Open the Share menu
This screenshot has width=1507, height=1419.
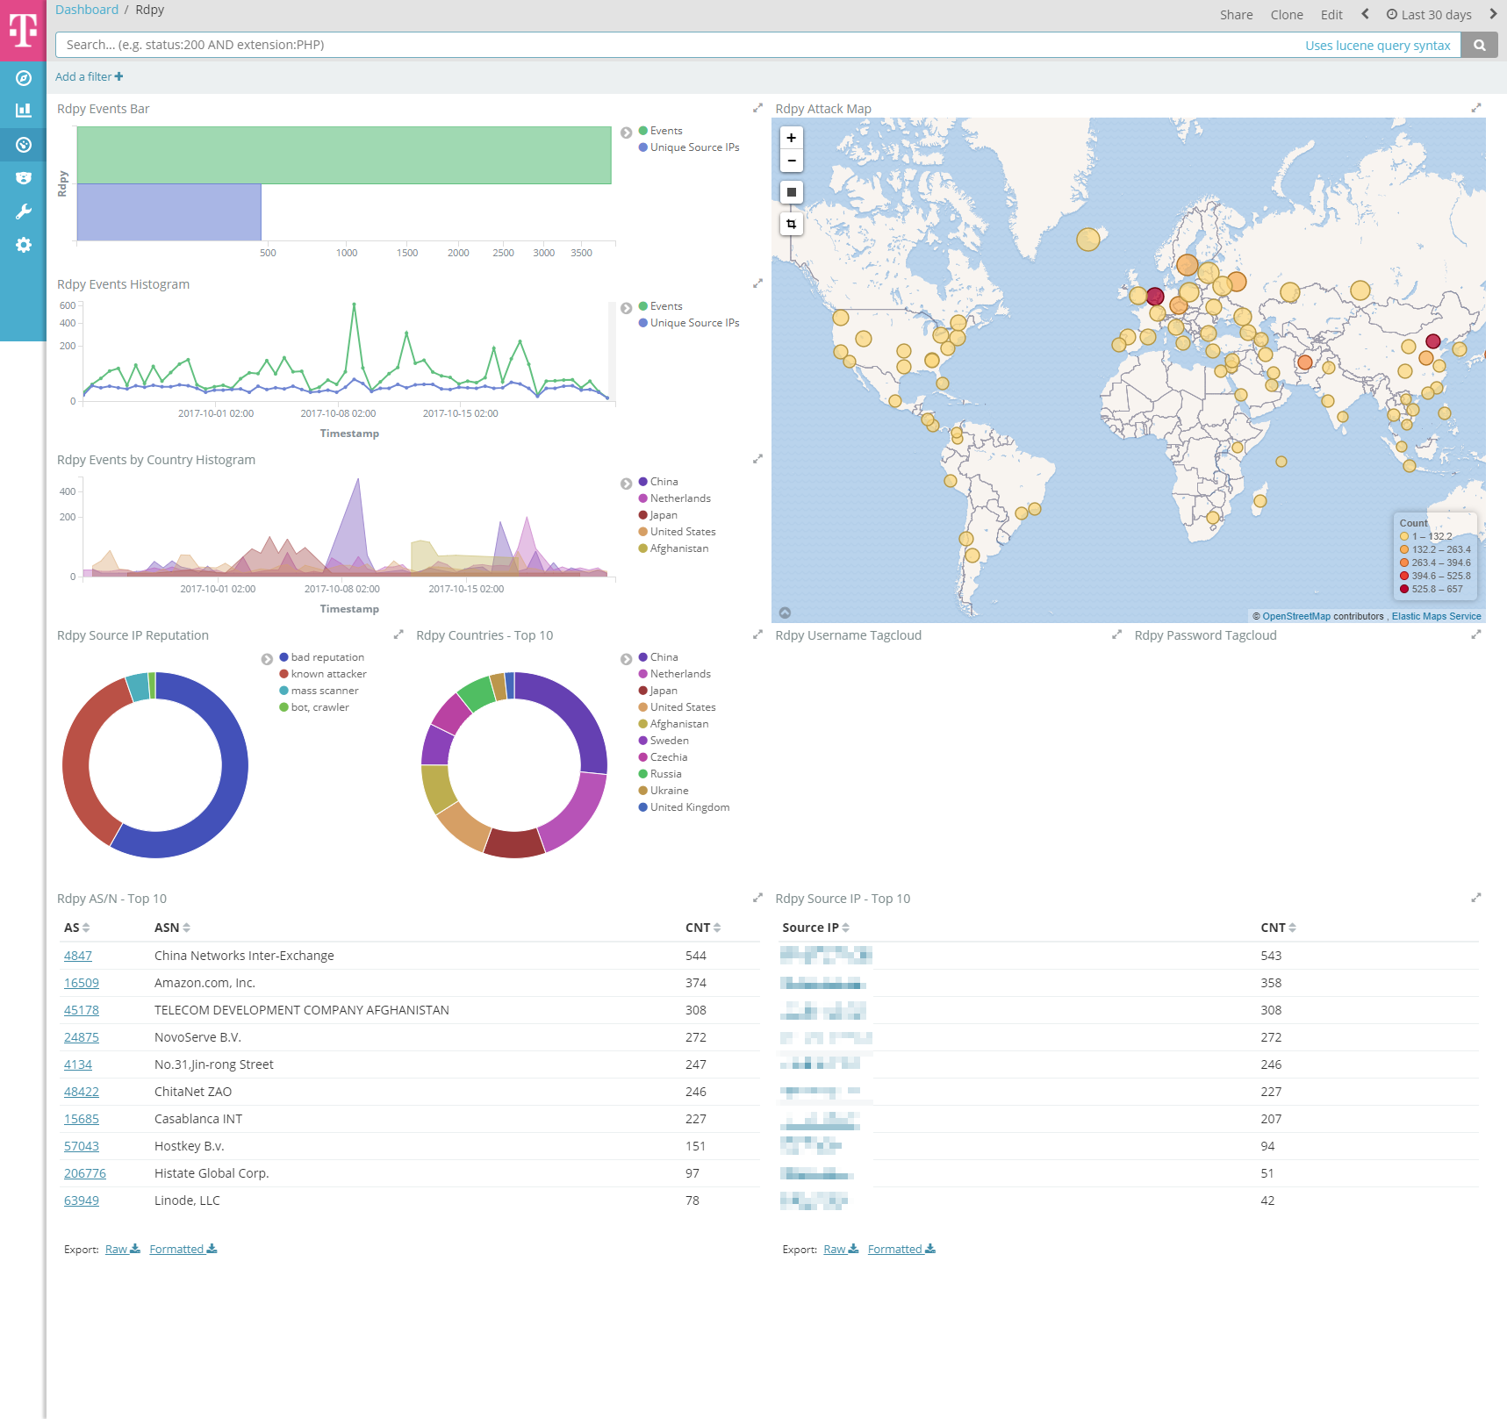[x=1236, y=15]
